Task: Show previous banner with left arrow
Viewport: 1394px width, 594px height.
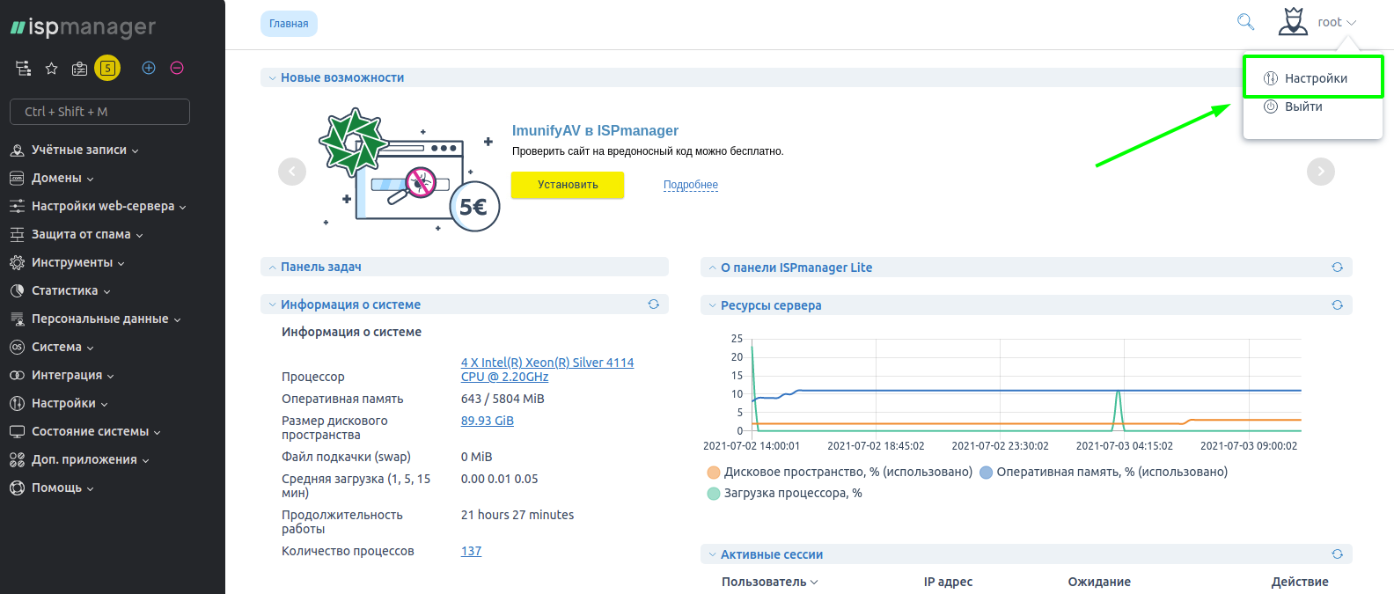Action: 292,172
